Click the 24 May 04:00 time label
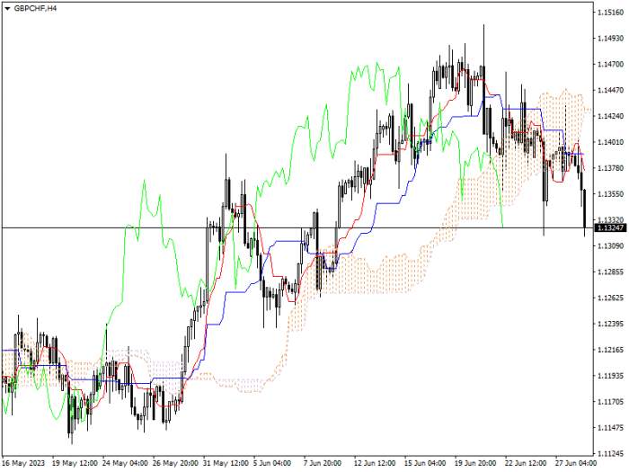This screenshot has height=472, width=629. pos(125,463)
